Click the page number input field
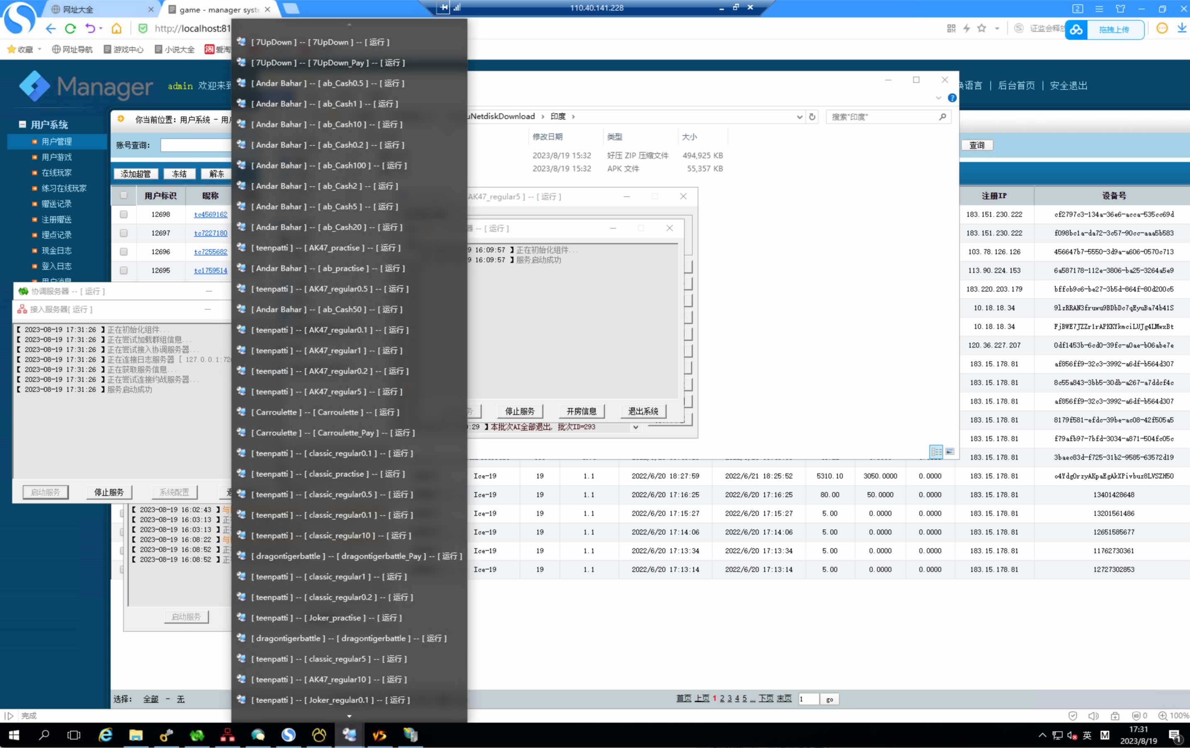Image resolution: width=1190 pixels, height=748 pixels. (x=809, y=699)
